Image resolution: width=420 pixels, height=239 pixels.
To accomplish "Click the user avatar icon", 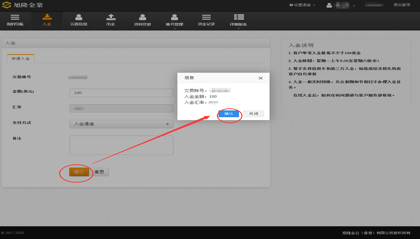I will tap(329, 5).
